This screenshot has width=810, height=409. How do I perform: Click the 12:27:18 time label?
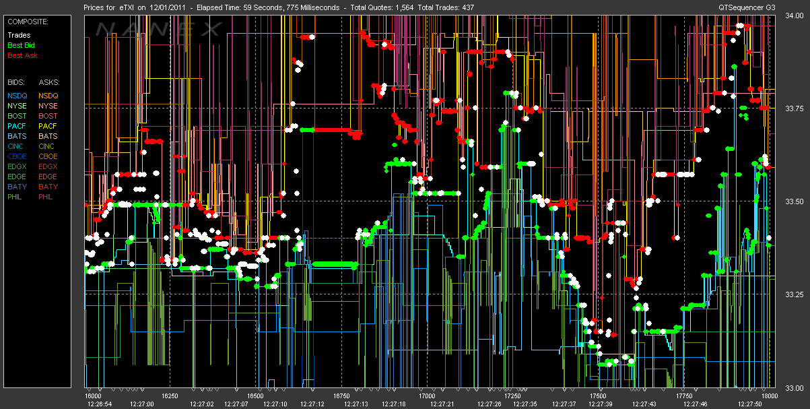tap(393, 404)
